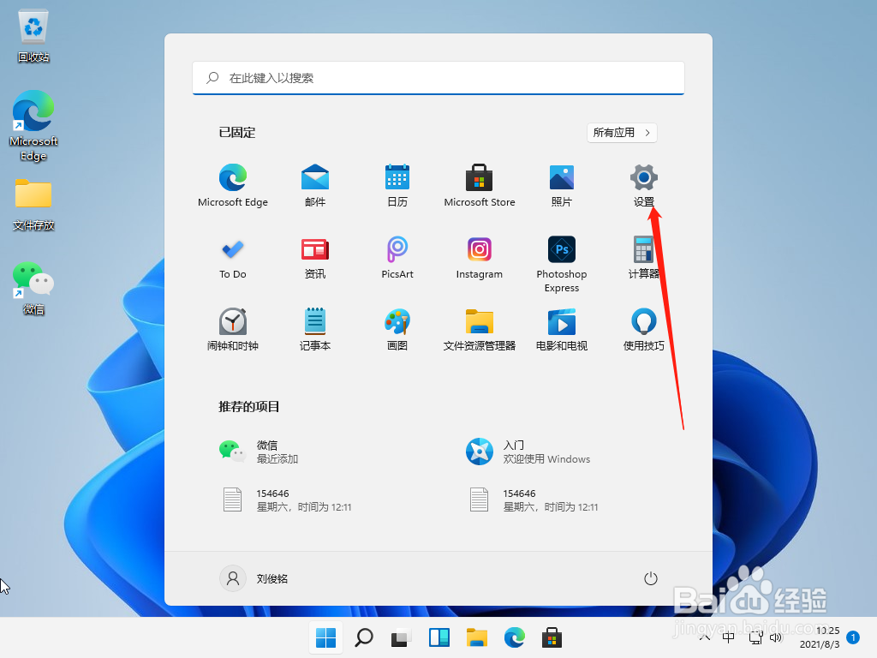Open 记事本 (Notepad)
The height and width of the screenshot is (658, 877).
pos(314,328)
